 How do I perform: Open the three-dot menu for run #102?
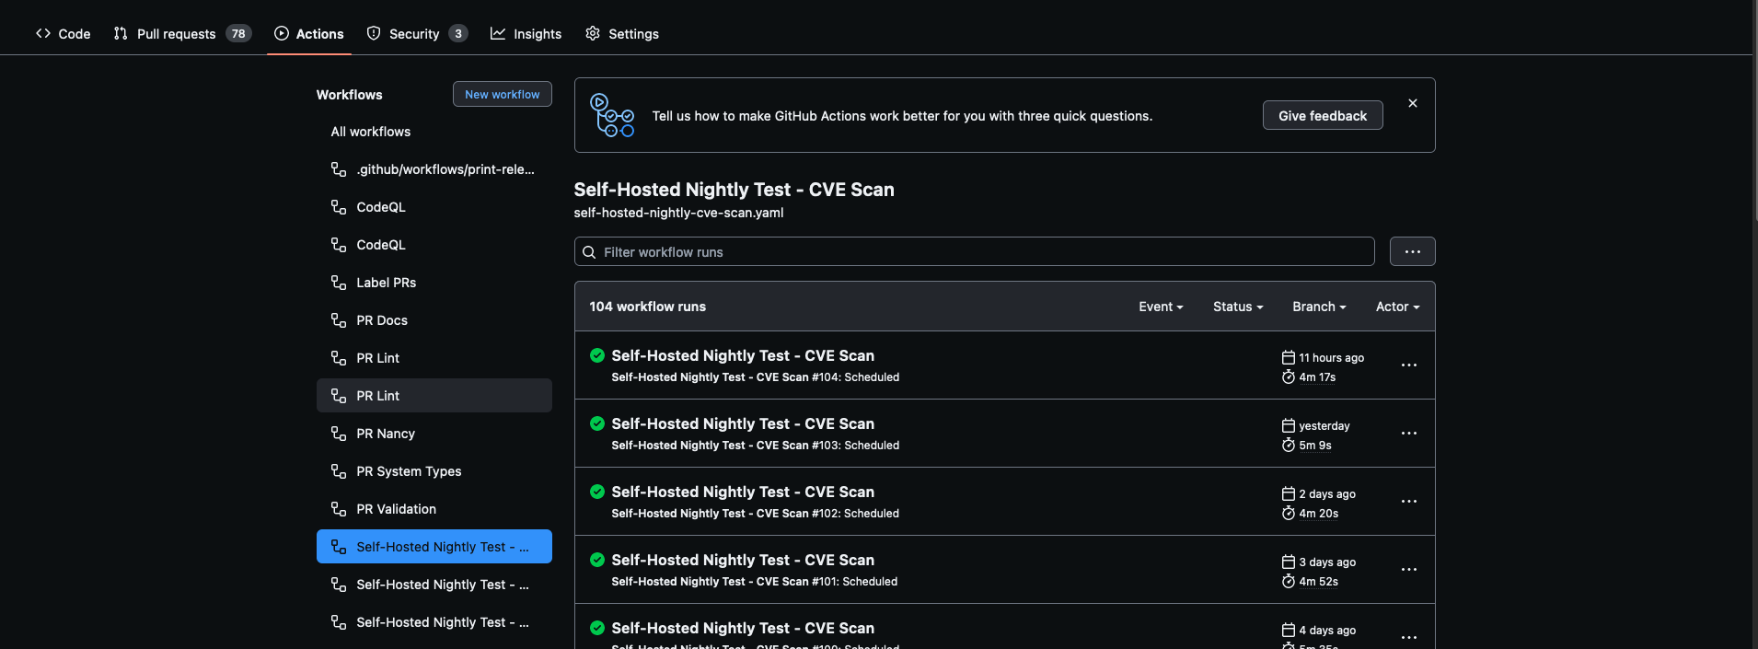pos(1408,502)
